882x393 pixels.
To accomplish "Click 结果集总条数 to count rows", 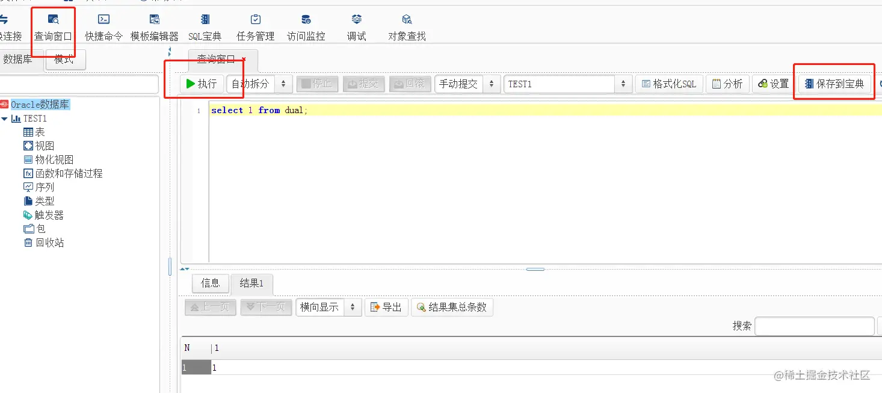I will coord(452,307).
